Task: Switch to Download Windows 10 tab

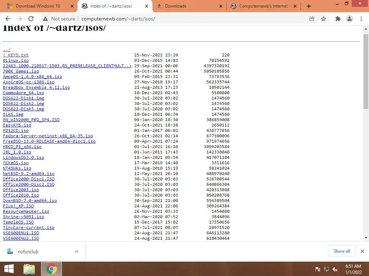Action: coord(39,6)
